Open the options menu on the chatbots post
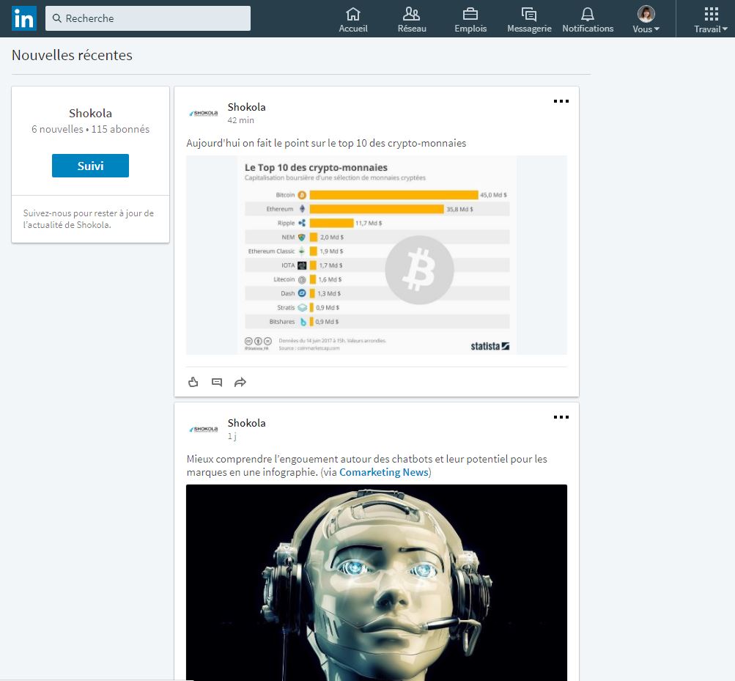 tap(561, 417)
